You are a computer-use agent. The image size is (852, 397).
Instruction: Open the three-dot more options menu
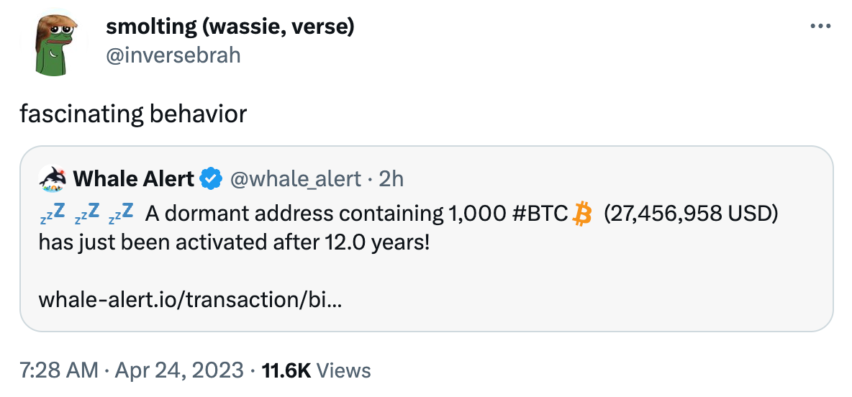[820, 26]
